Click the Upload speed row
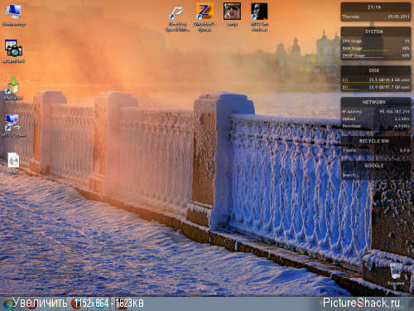Screen dimensions: 414x311 [x=376, y=119]
